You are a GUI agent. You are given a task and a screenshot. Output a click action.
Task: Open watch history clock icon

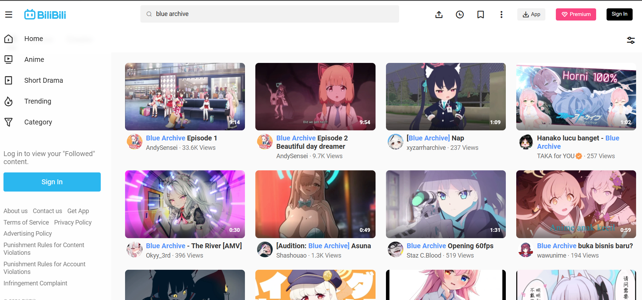point(460,14)
